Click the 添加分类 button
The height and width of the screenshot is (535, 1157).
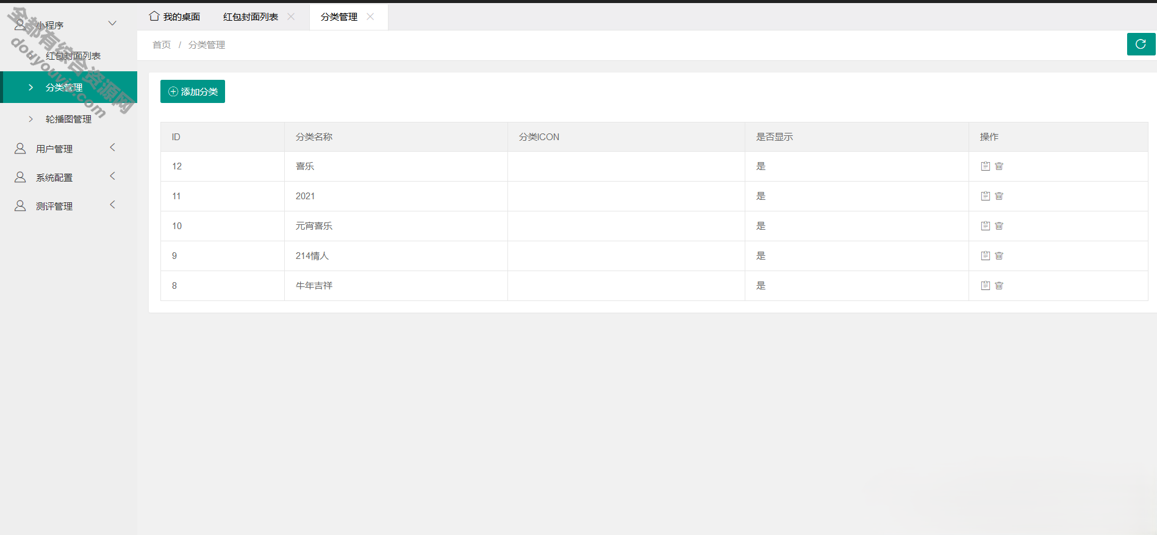pos(193,91)
